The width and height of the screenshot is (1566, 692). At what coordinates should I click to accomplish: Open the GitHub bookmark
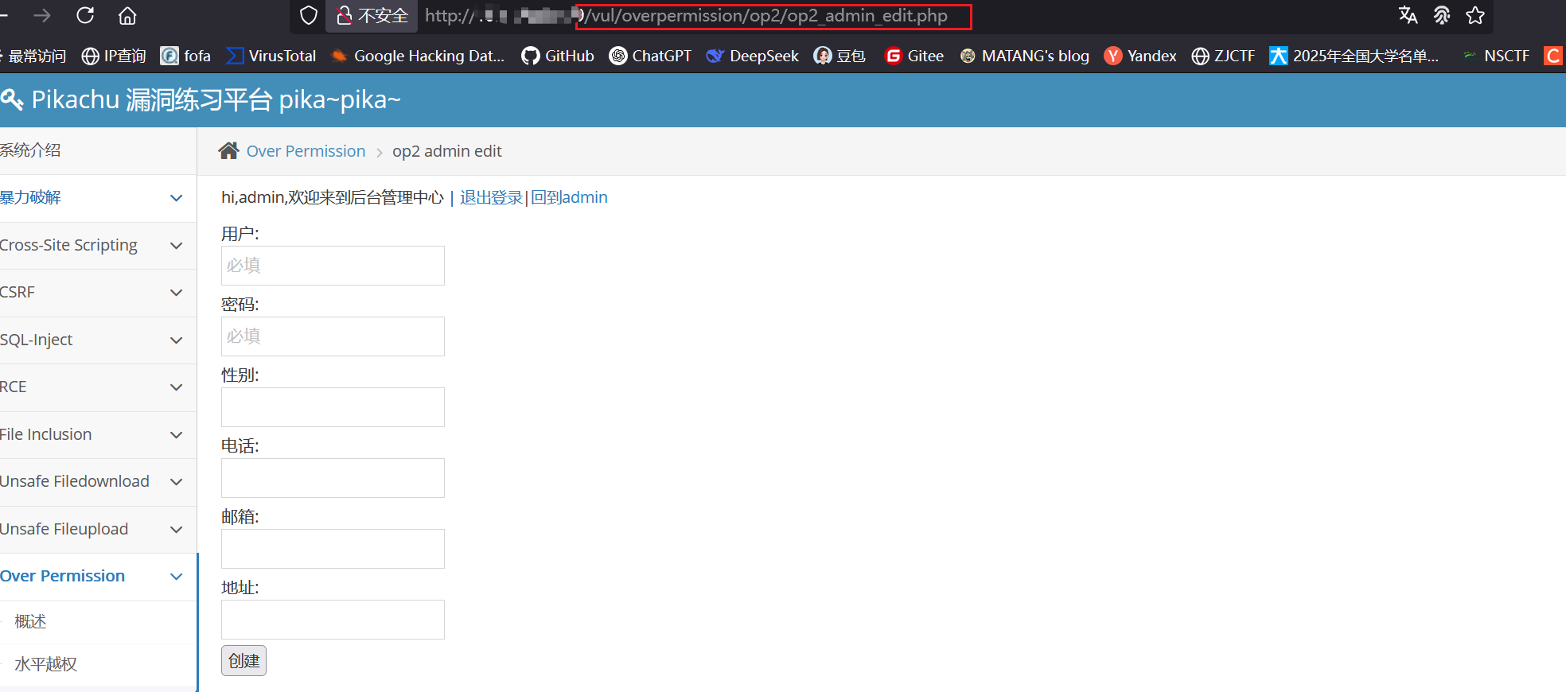[x=558, y=56]
